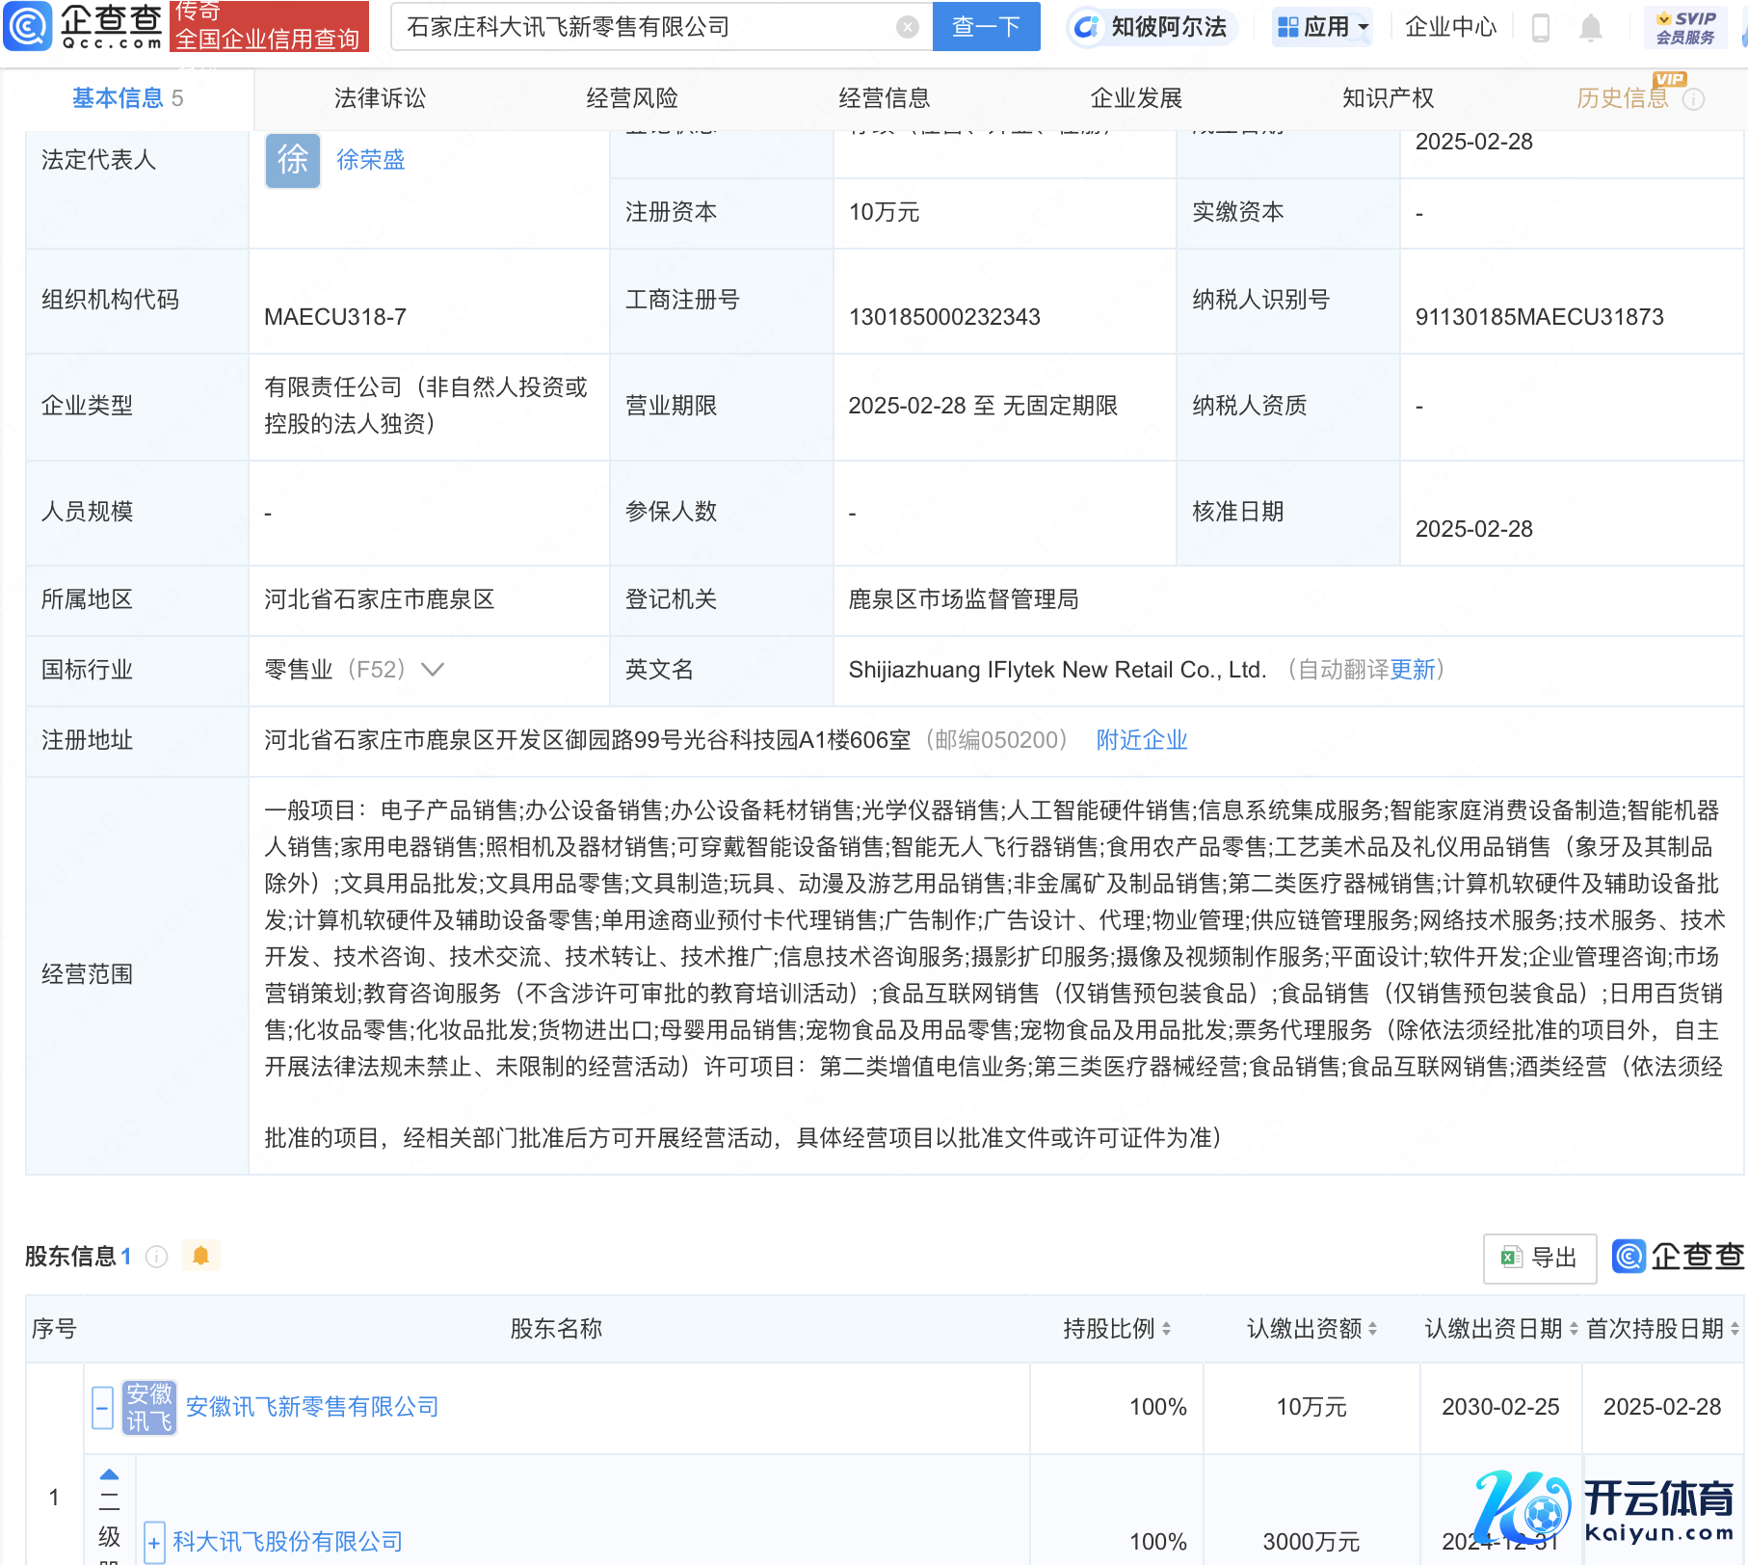The height and width of the screenshot is (1565, 1748).
Task: Click shareholder info alert bell icon
Action: tap(200, 1256)
